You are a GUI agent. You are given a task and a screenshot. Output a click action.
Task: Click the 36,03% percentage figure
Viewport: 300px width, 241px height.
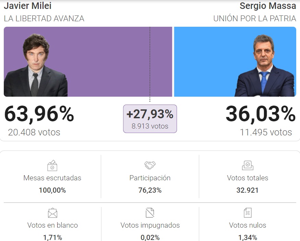tap(261, 114)
